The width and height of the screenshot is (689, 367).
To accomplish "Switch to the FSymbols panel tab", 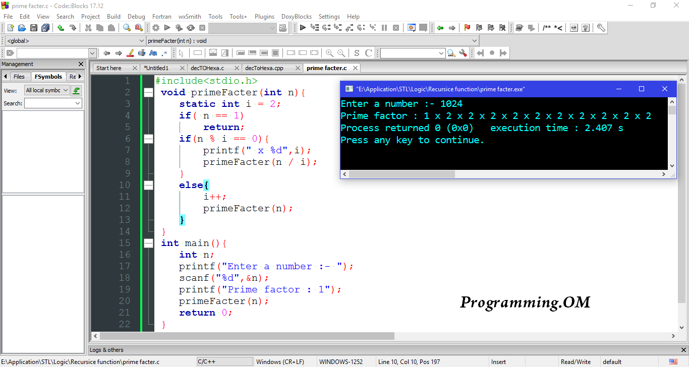I will click(48, 76).
